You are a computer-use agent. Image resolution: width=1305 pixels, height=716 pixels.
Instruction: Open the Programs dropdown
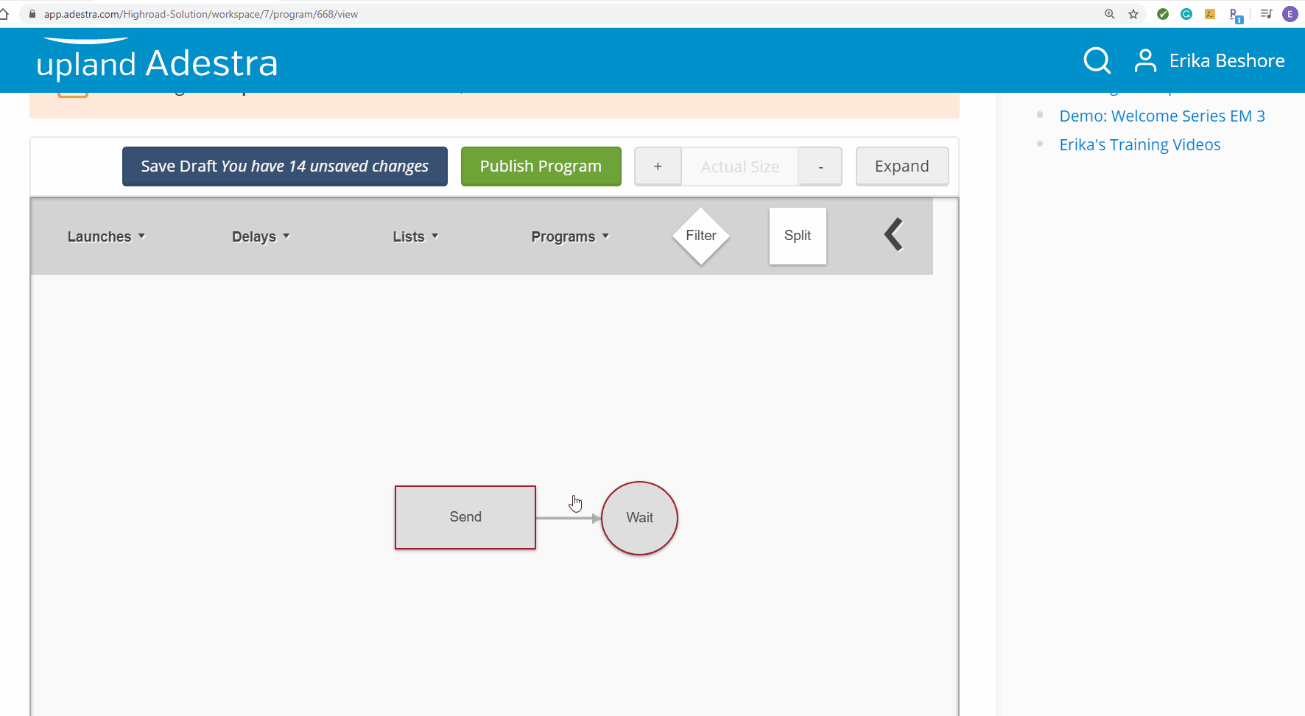click(x=570, y=236)
